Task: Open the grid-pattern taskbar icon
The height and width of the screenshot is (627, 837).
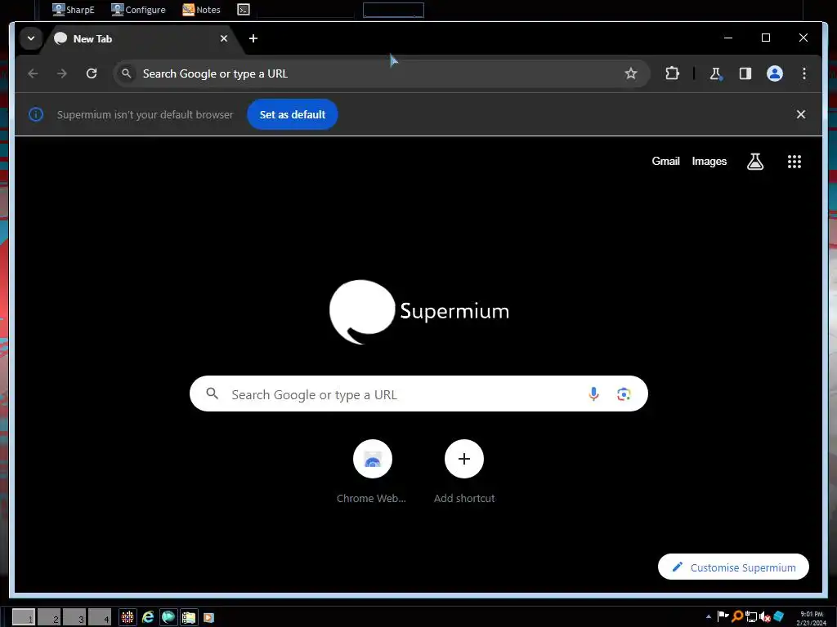Action: click(x=128, y=617)
